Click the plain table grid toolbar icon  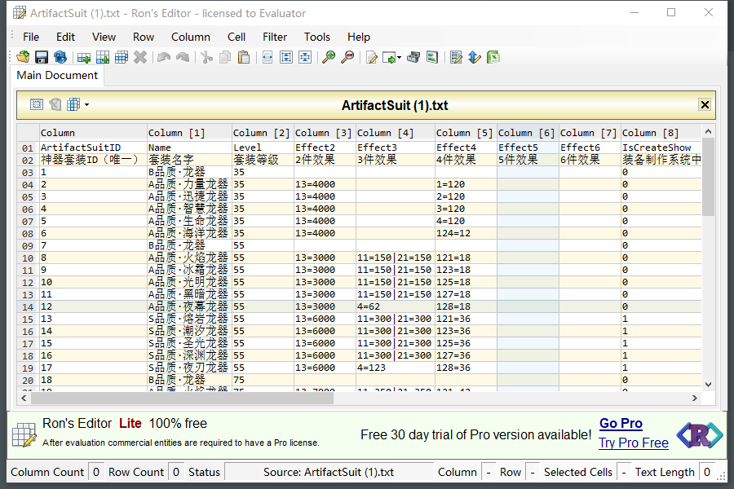coord(122,57)
